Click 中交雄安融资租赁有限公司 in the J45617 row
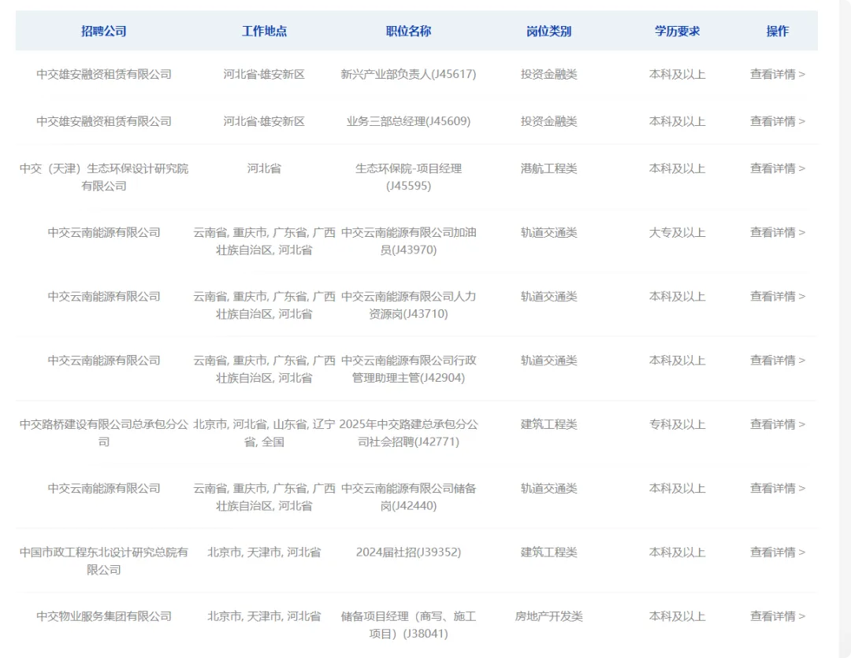851x658 pixels. coord(104,74)
